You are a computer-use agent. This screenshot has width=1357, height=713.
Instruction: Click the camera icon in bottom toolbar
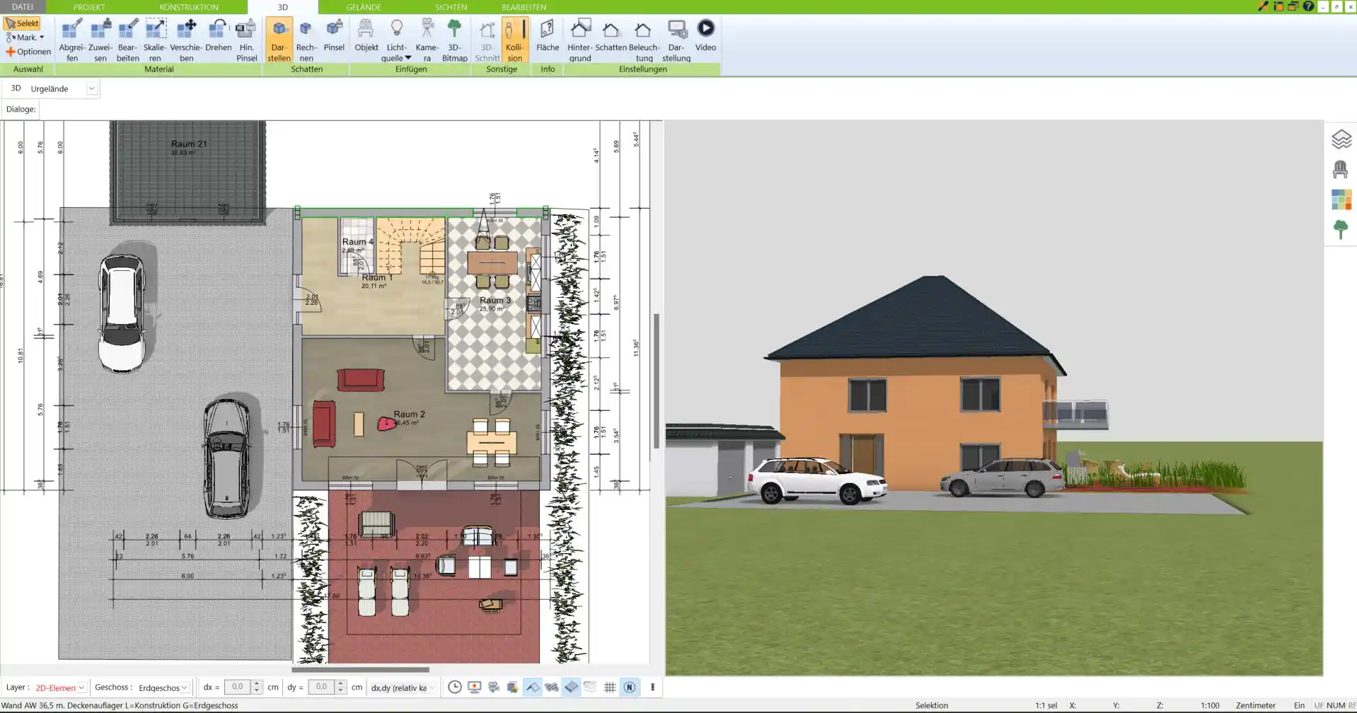click(x=494, y=687)
